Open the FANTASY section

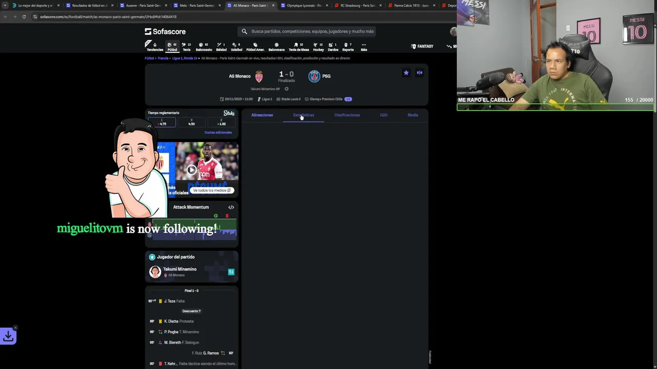(x=422, y=46)
